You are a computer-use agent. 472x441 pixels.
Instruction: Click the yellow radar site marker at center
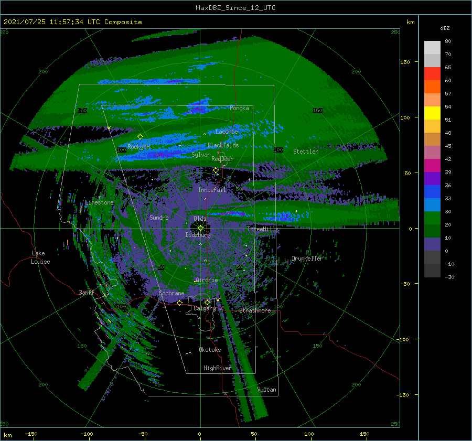tap(200, 228)
